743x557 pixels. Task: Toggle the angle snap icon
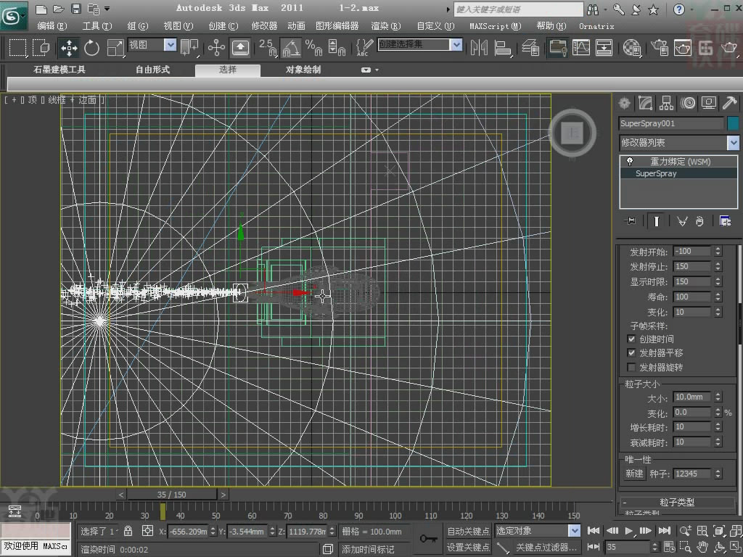point(290,48)
